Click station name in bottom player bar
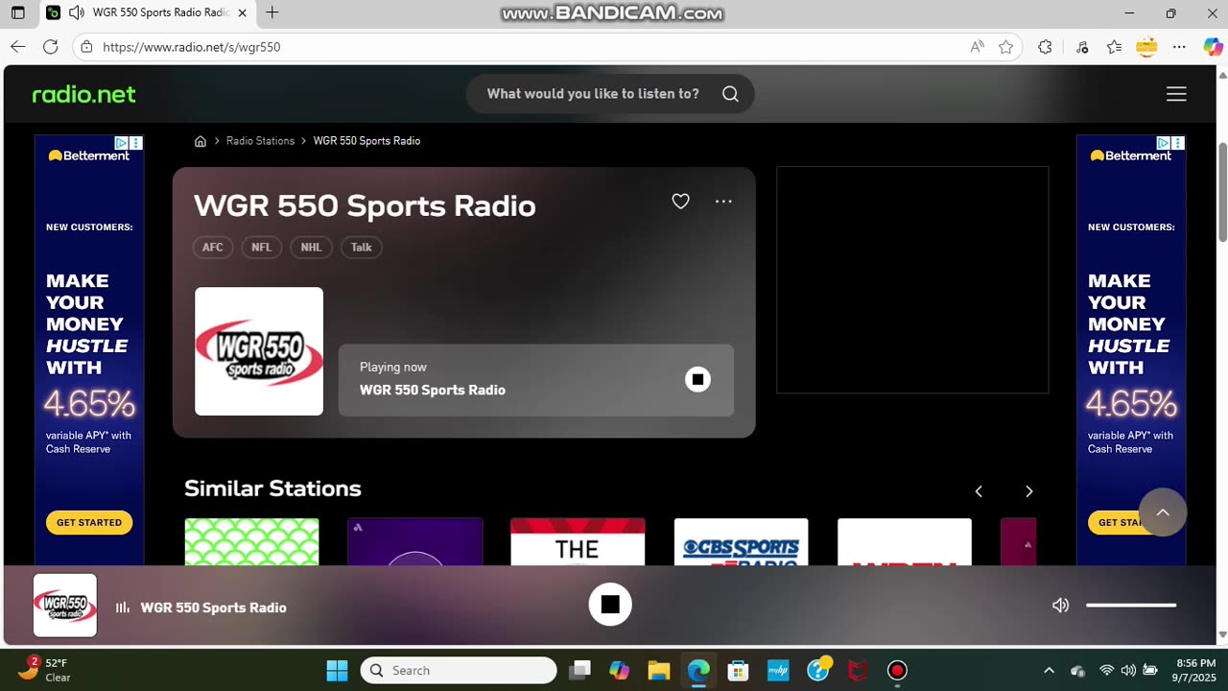The height and width of the screenshot is (691, 1228). pos(213,608)
